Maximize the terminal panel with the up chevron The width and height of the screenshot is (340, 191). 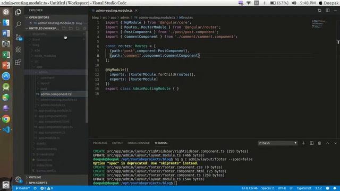(327, 143)
